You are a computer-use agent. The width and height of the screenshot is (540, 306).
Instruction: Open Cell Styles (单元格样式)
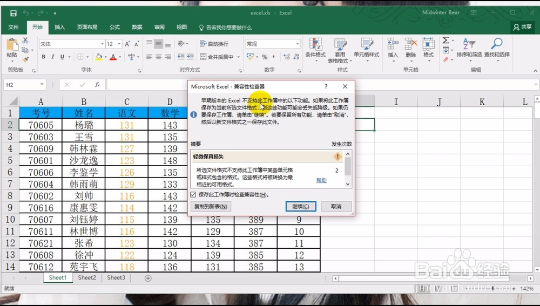point(367,50)
